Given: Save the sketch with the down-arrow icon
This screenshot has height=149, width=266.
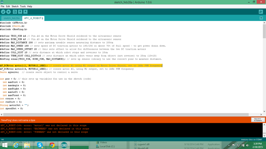Looking at the screenshot, I should (x=25, y=12).
